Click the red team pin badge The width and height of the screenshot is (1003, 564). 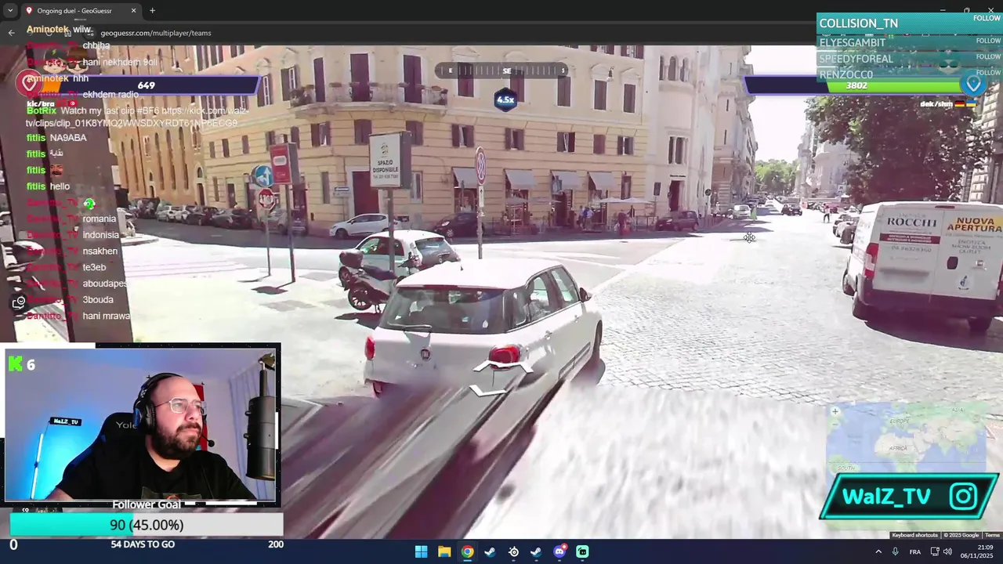coord(29,81)
